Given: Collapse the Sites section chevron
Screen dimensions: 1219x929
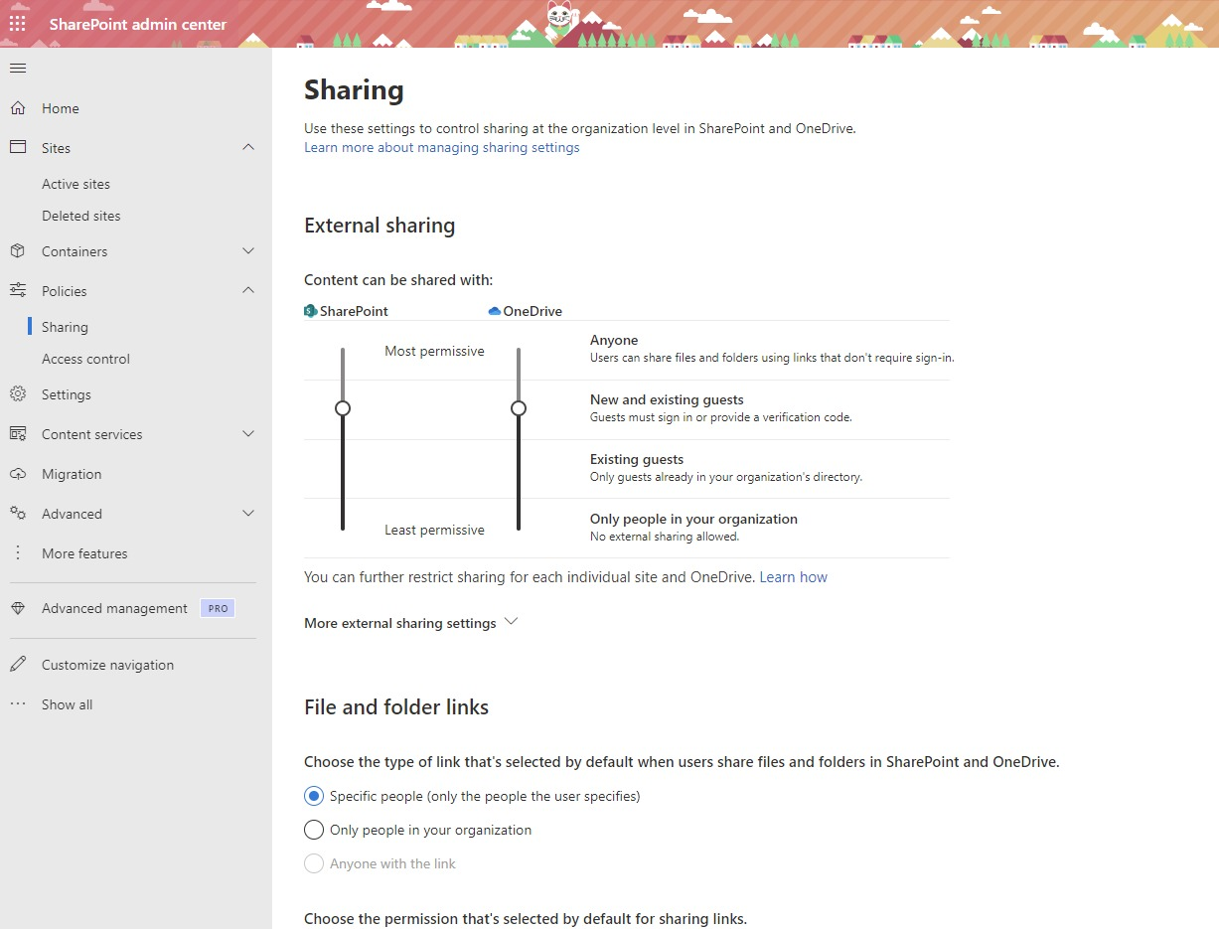Looking at the screenshot, I should point(248,147).
